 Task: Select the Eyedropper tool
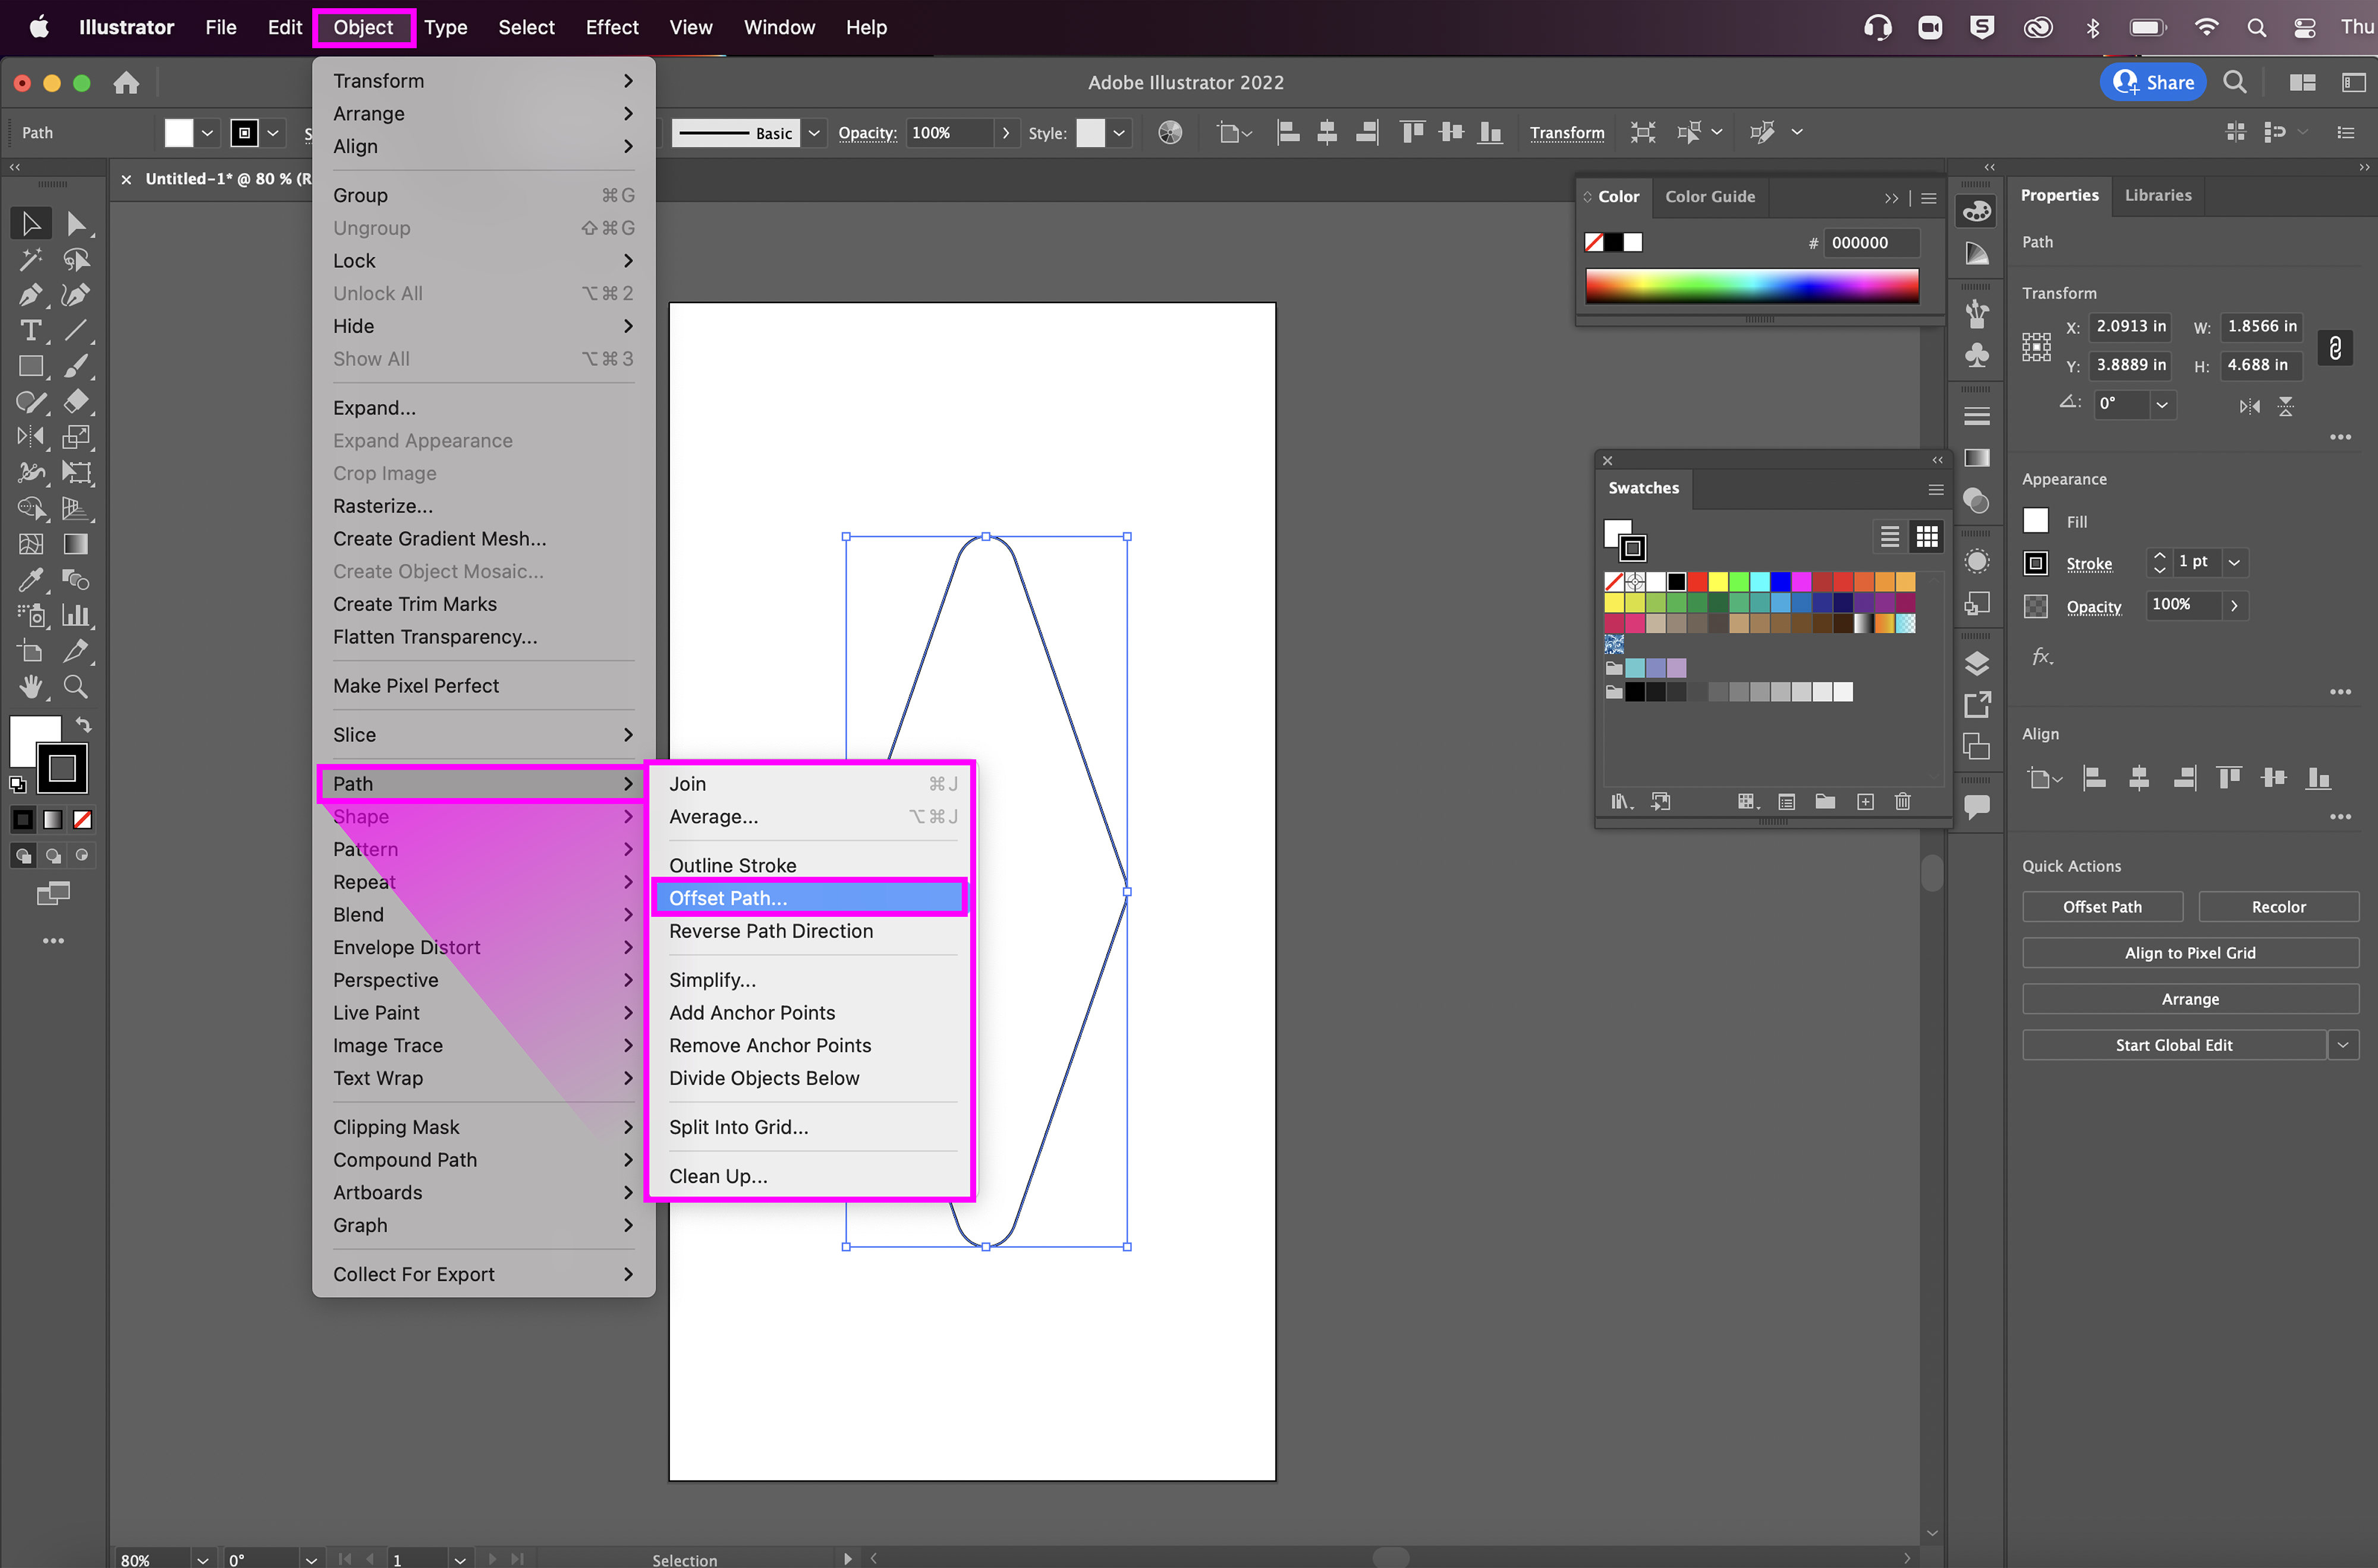30,580
